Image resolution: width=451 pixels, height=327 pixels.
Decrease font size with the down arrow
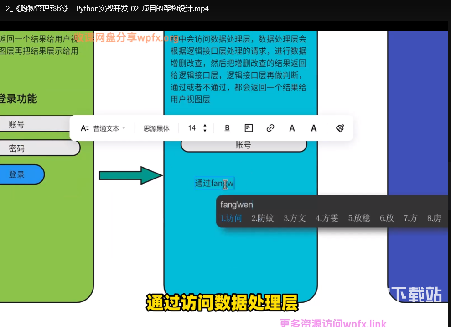pos(205,131)
